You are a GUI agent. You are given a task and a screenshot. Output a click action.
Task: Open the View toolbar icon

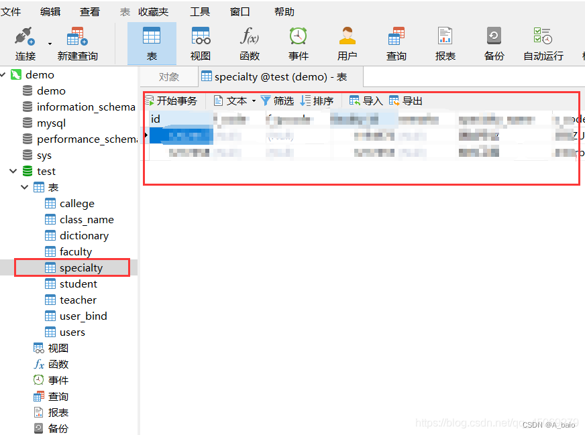point(201,36)
